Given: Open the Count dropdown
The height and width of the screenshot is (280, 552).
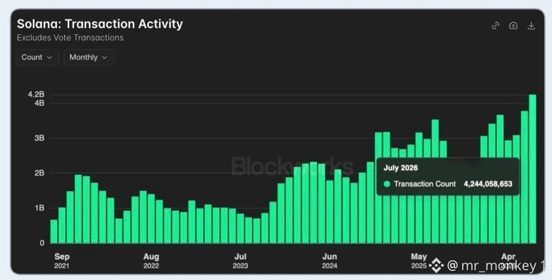Looking at the screenshot, I should pos(37,57).
